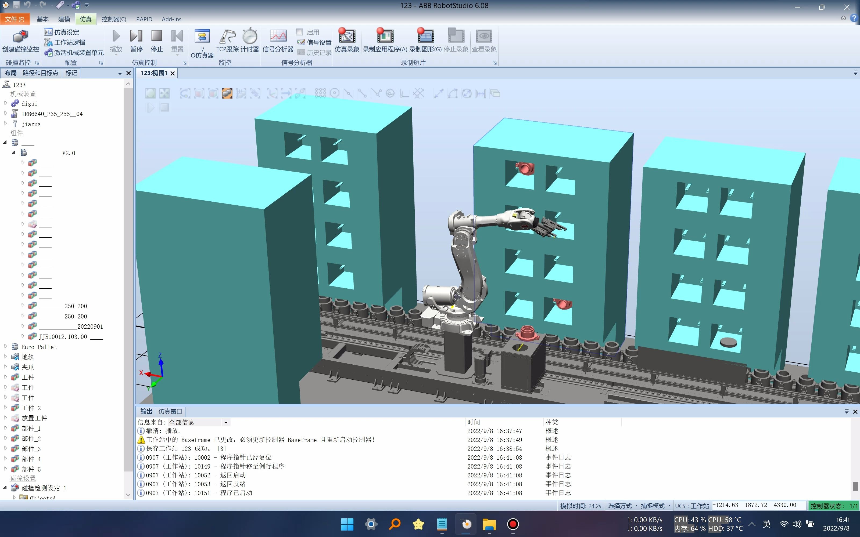Switch to Paths and Targets tab
The image size is (860, 537).
[x=40, y=73]
